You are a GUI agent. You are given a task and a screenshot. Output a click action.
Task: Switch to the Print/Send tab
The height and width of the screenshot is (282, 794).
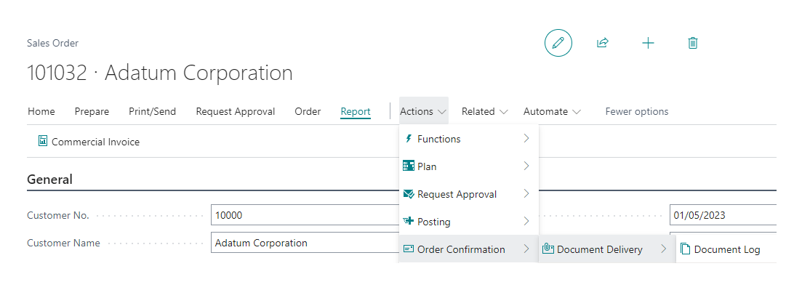point(153,111)
